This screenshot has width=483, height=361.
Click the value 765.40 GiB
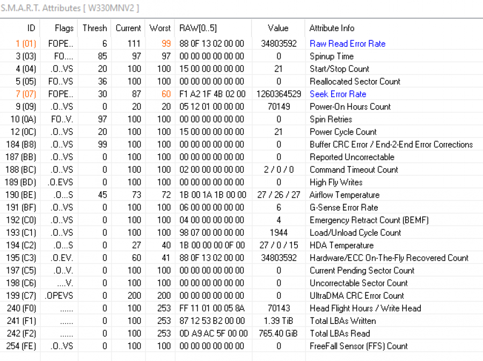pyautogui.click(x=278, y=333)
